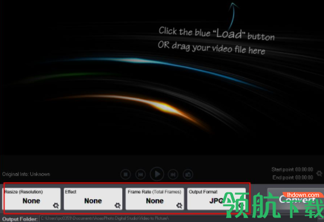Start video playback with the play button
This screenshot has height=222, width=324.
coord(157,174)
